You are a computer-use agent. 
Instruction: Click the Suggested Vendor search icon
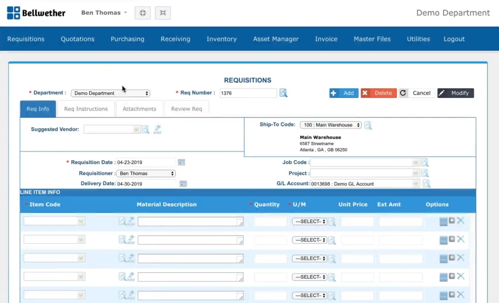(x=146, y=130)
